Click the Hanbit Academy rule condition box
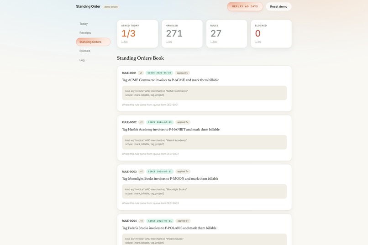Screen dimensions: 368x245 coord(204,142)
